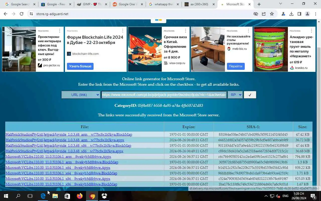The image size is (321, 201).
Task: Open tab search chevron in title bar
Action: tap(280, 4)
